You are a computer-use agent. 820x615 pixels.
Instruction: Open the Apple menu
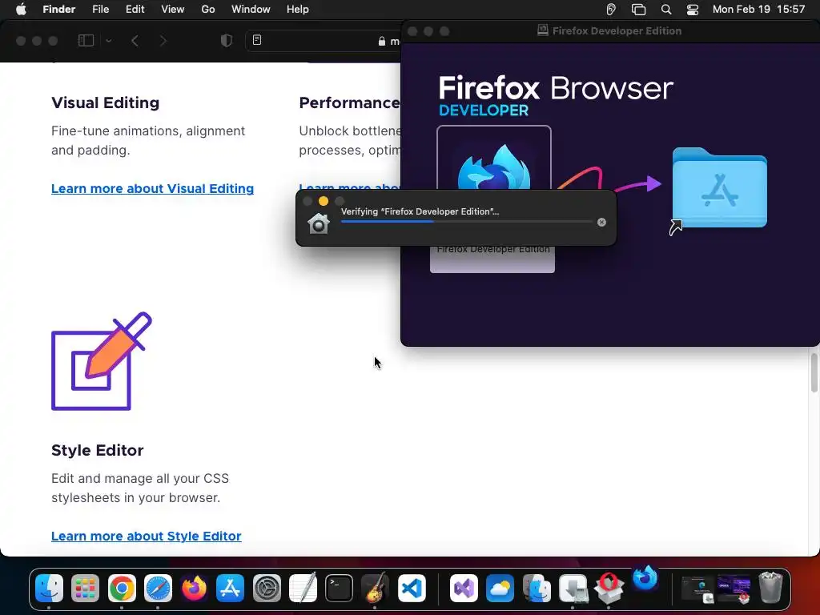(21, 10)
